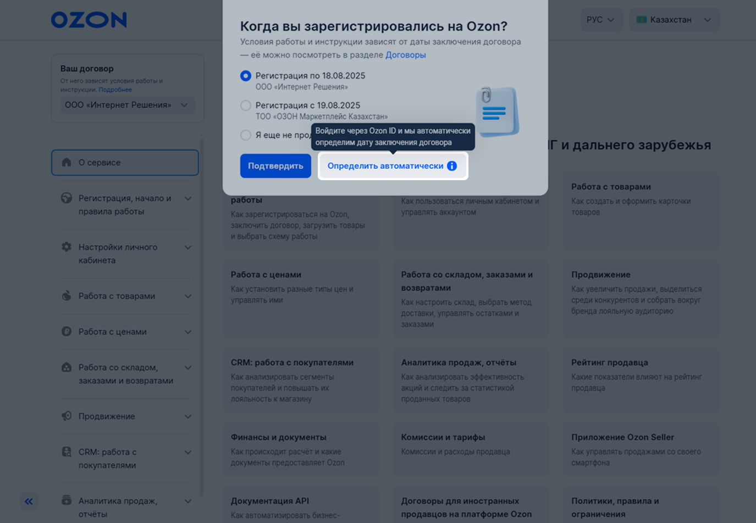
Task: Open Работа с товарами card
Action: coord(641,212)
